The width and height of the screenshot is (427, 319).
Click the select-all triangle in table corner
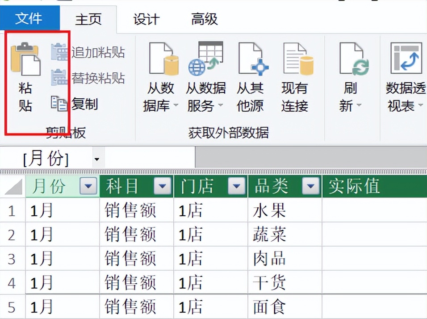[13, 187]
